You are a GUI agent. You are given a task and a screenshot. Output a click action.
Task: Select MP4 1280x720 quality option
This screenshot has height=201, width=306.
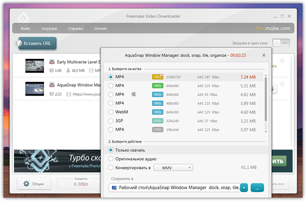point(111,77)
